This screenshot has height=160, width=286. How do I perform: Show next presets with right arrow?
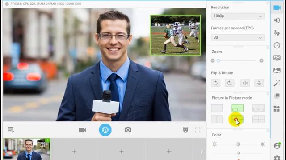[x=202, y=152]
